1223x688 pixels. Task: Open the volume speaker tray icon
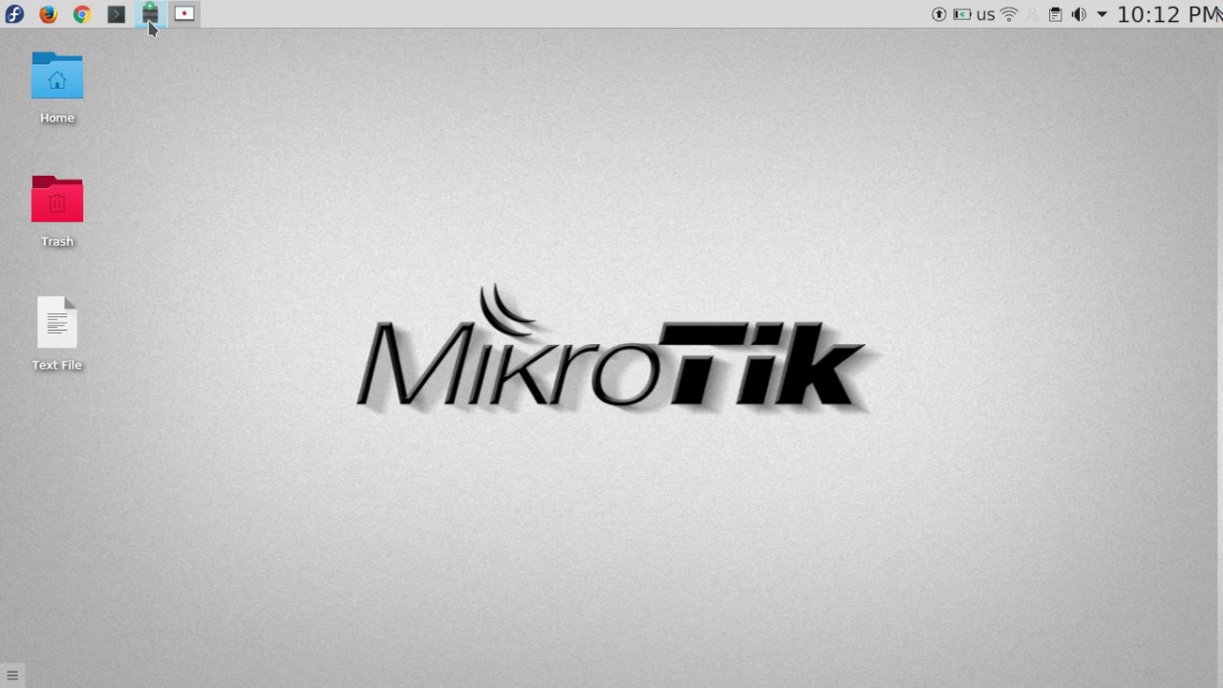(x=1079, y=14)
